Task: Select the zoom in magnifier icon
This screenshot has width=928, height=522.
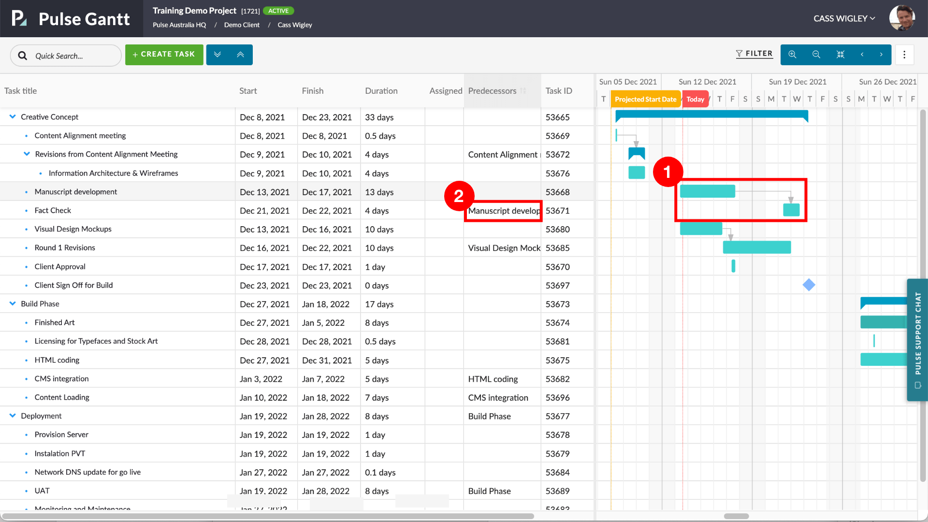Action: (x=792, y=54)
